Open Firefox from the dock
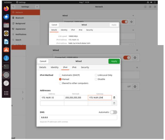 point(6,8)
